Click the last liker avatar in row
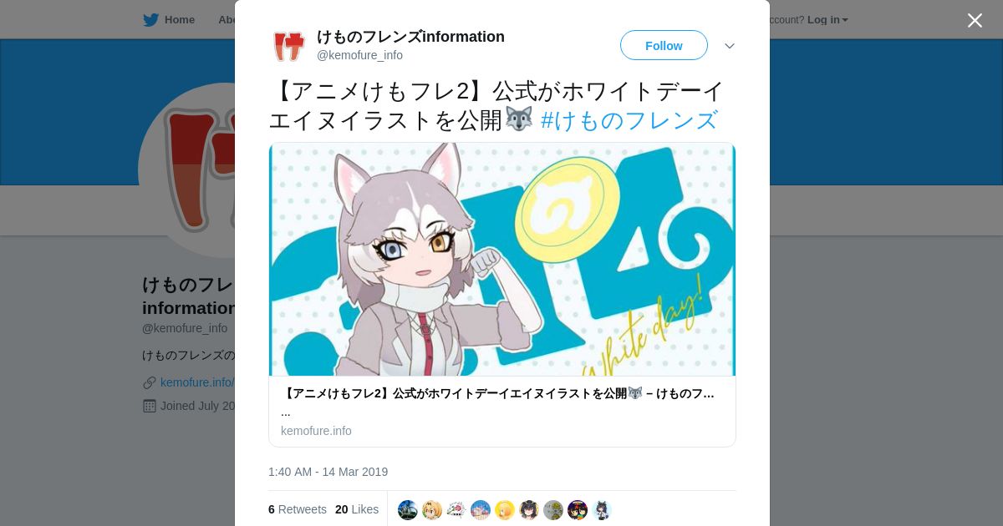 [602, 510]
